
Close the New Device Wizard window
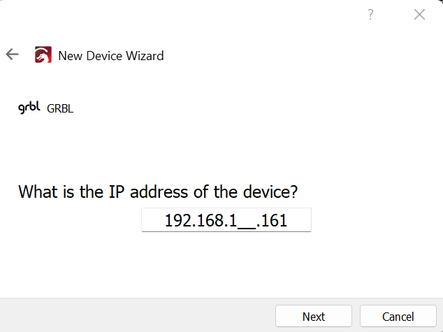point(419,15)
